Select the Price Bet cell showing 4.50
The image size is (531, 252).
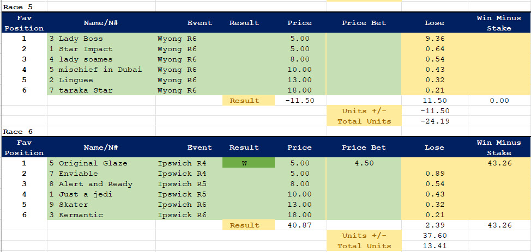click(364, 163)
